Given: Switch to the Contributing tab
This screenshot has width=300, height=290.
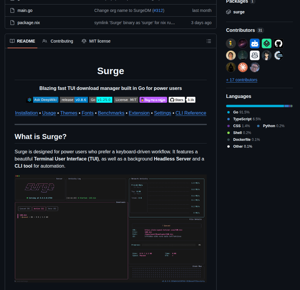Looking at the screenshot, I should (x=58, y=41).
